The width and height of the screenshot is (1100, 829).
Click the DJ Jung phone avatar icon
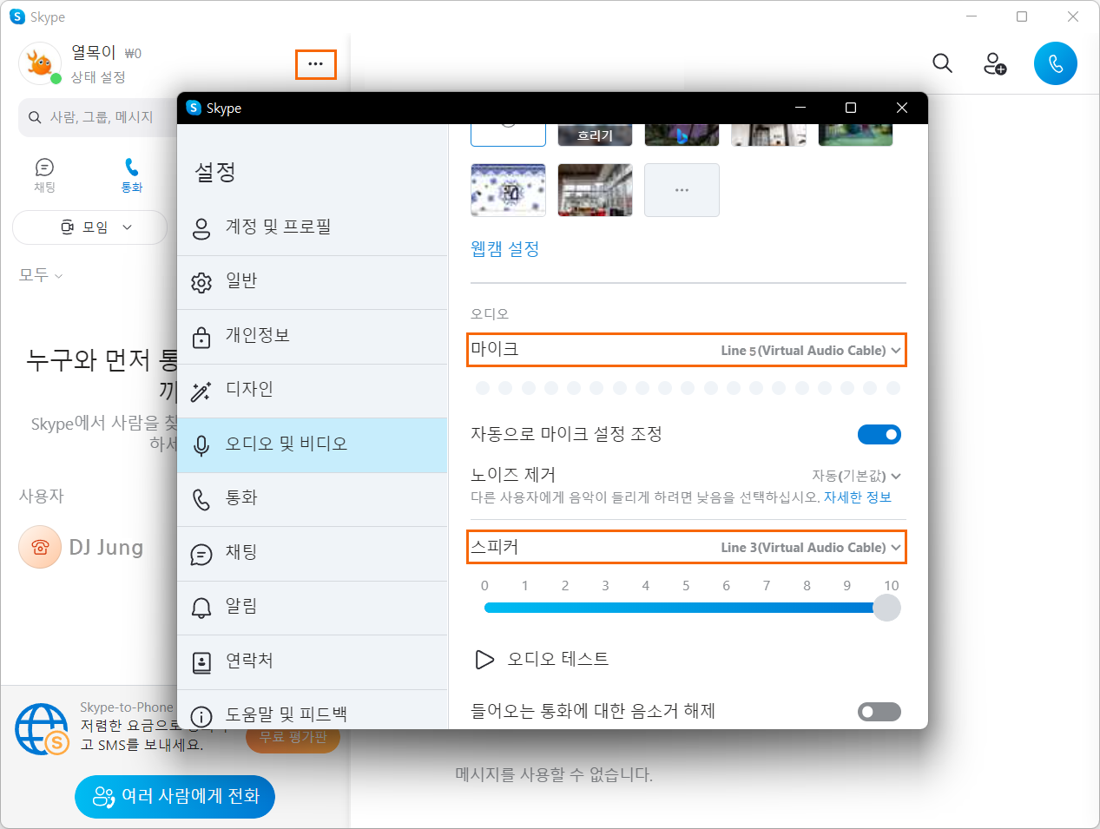[40, 547]
